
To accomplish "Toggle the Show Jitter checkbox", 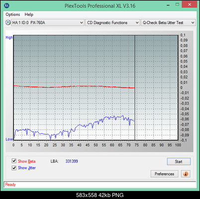I will (14, 168).
